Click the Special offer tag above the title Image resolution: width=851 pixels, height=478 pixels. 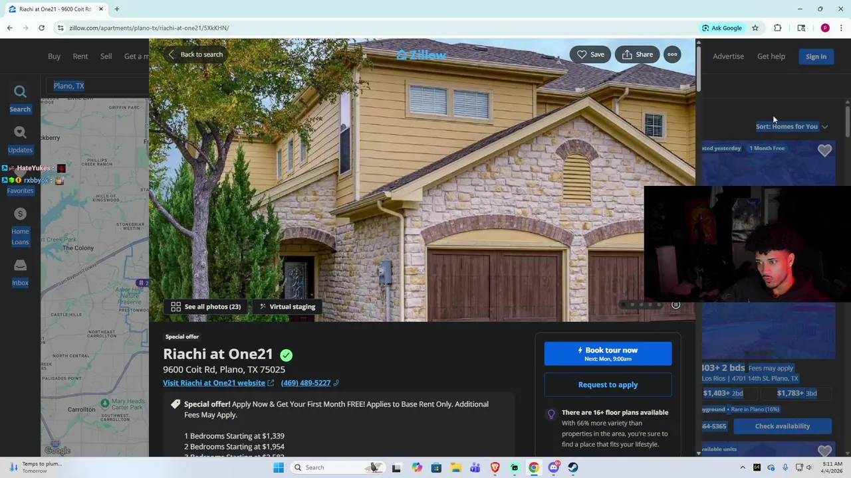(182, 337)
